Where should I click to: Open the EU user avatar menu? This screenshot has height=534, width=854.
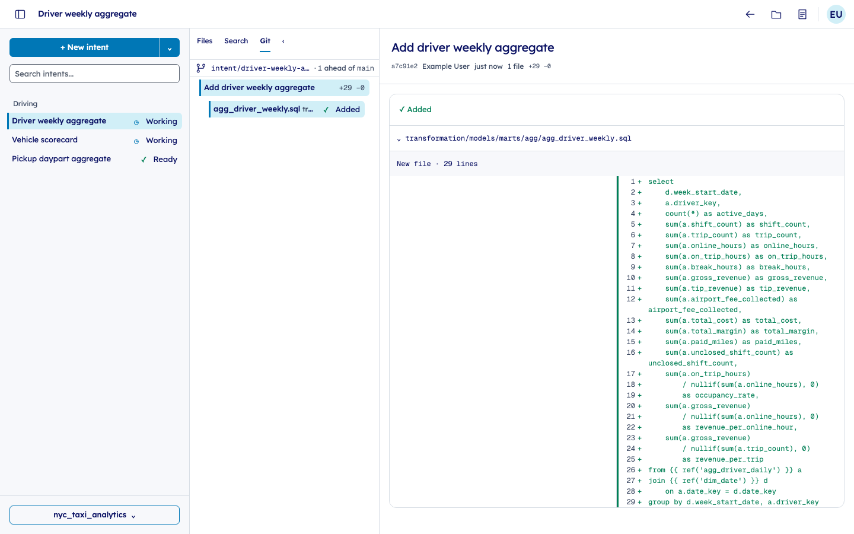(x=836, y=14)
